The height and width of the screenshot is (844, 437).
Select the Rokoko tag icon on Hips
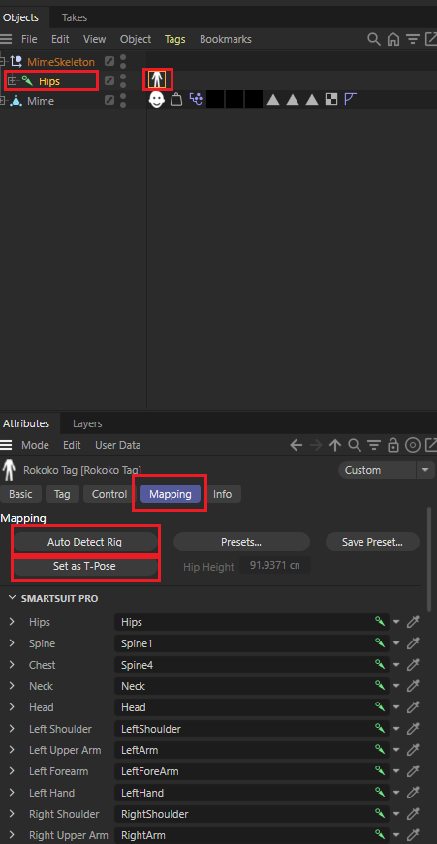pos(156,80)
